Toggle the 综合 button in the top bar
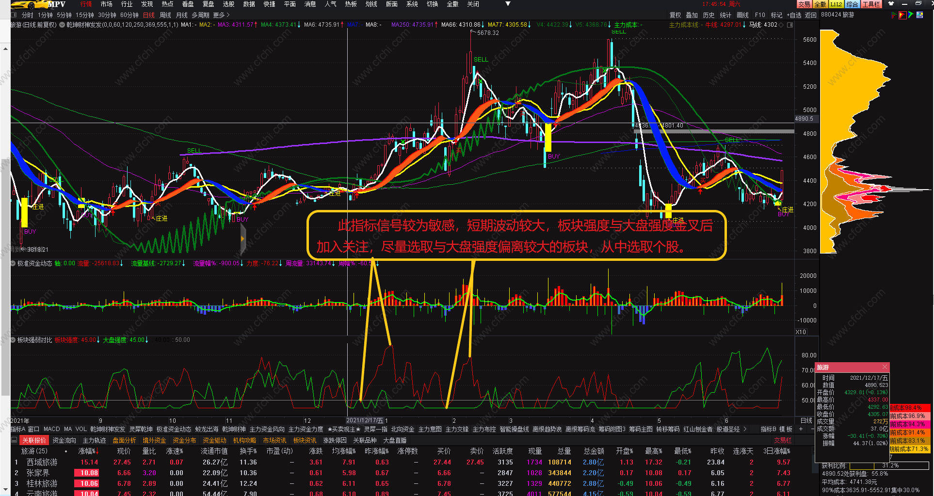 click(852, 4)
